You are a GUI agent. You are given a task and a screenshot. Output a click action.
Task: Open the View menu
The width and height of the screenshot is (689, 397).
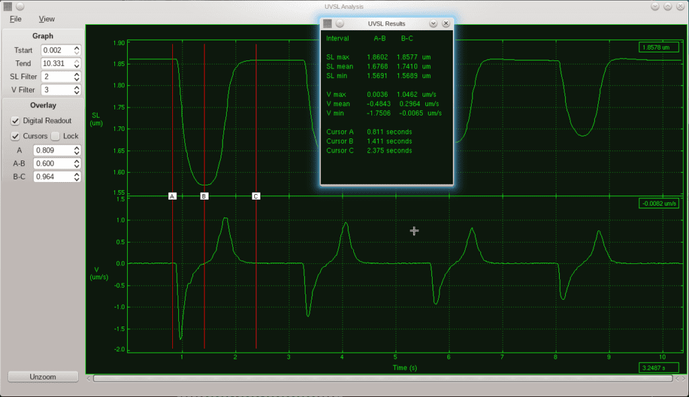pos(46,19)
